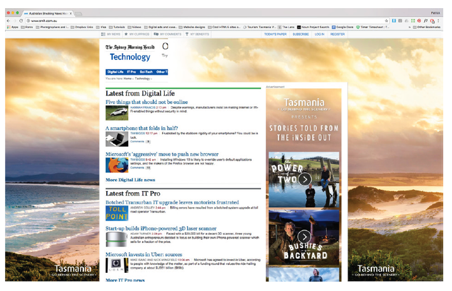The image size is (452, 291).
Task: Select the Digital Life nav tab
Action: click(x=115, y=72)
